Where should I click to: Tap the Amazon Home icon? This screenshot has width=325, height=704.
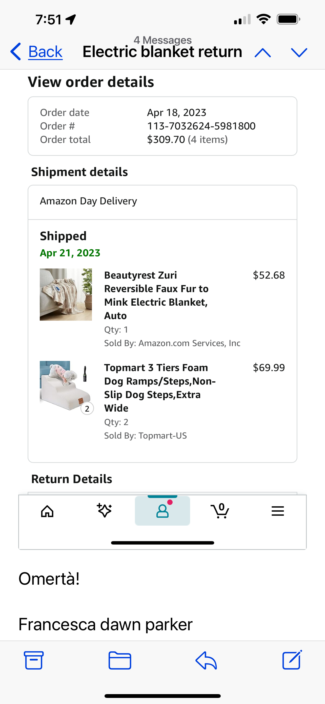47,511
